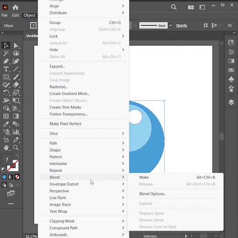238x238 pixels.
Task: Open the Symbols panel club icon
Action: coord(231,79)
